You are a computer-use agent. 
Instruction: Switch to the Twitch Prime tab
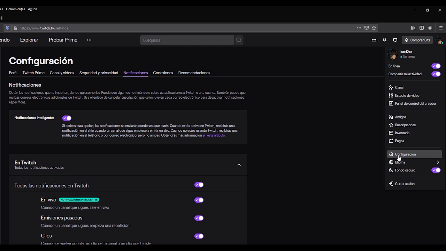tap(33, 73)
